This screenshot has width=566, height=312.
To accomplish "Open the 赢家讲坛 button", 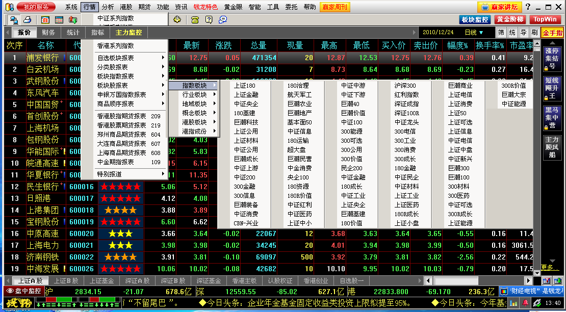I will 499,7.
